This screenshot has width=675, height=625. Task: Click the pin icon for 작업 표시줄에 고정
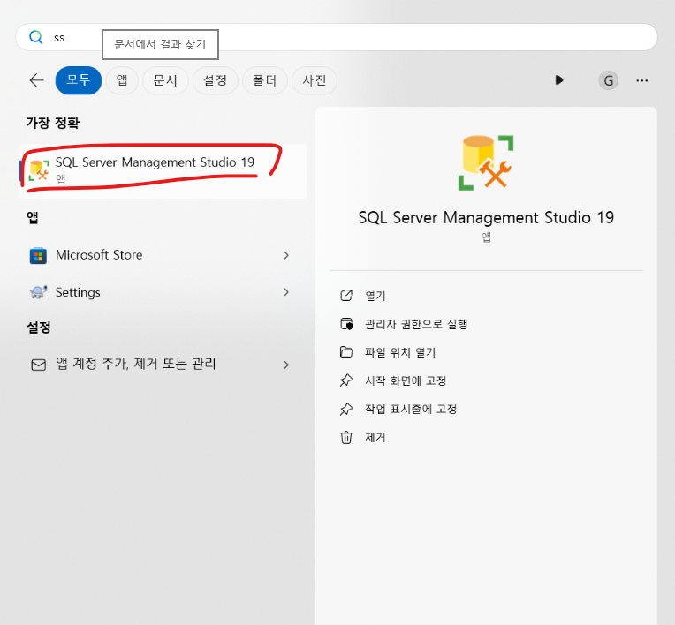point(346,409)
